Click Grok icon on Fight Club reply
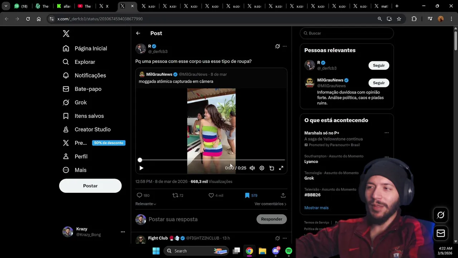The height and width of the screenshot is (258, 458). (x=277, y=238)
